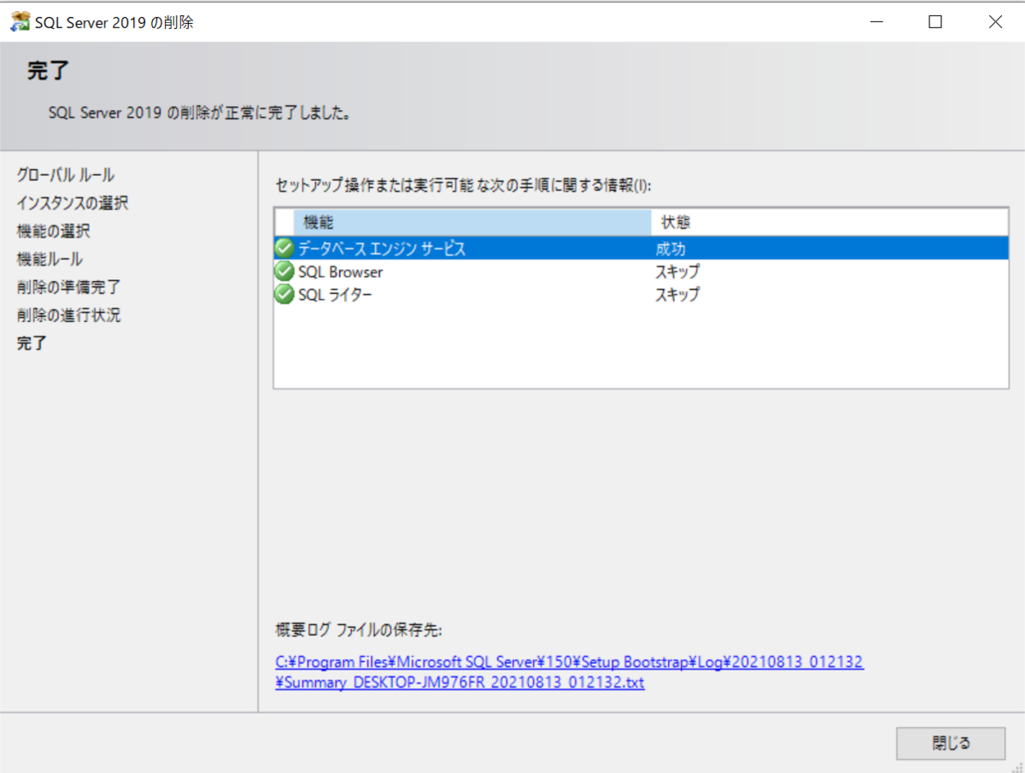This screenshot has height=773, width=1025.
Task: Select the SQL ライター row
Action: pyautogui.click(x=427, y=294)
